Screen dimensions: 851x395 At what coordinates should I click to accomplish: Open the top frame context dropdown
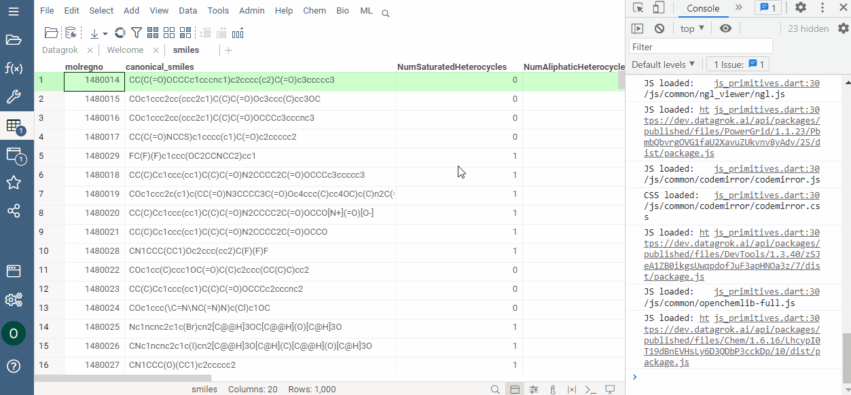[x=691, y=28]
